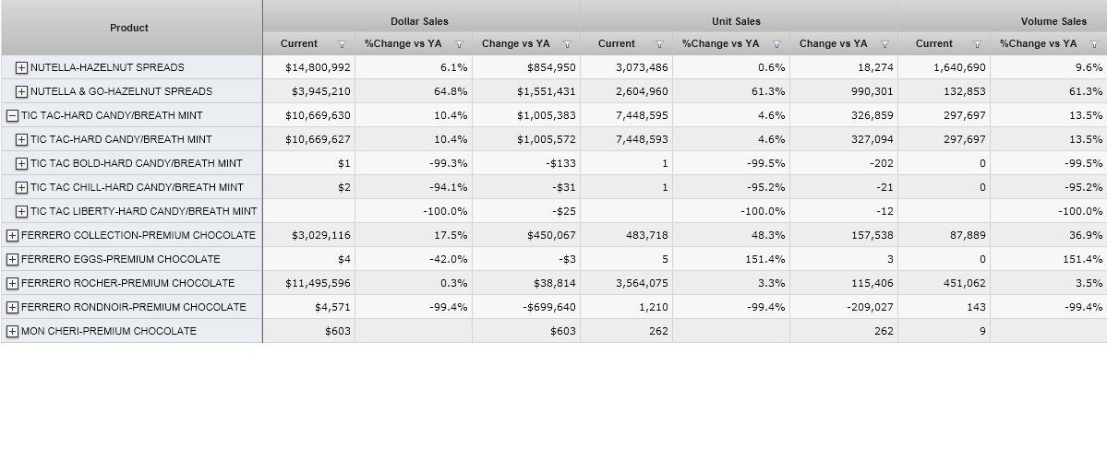This screenshot has width=1107, height=472.
Task: Expand MON CHERI-PREMIUM CHOCOLATE row
Action: click(x=13, y=331)
